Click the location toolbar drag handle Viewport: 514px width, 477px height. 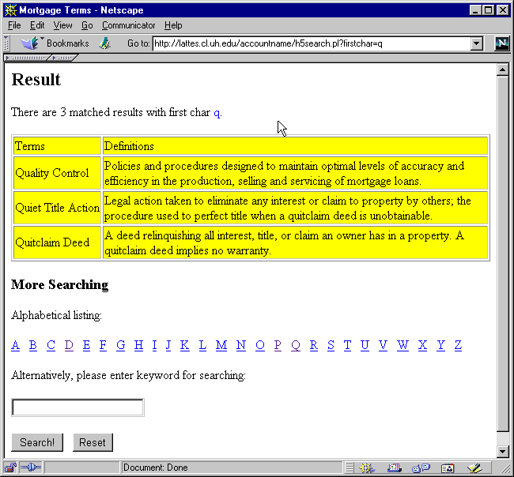pos(6,43)
